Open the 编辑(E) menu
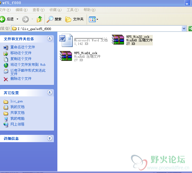Image resolution: width=192 pixels, height=173 pixels. pos(22,10)
